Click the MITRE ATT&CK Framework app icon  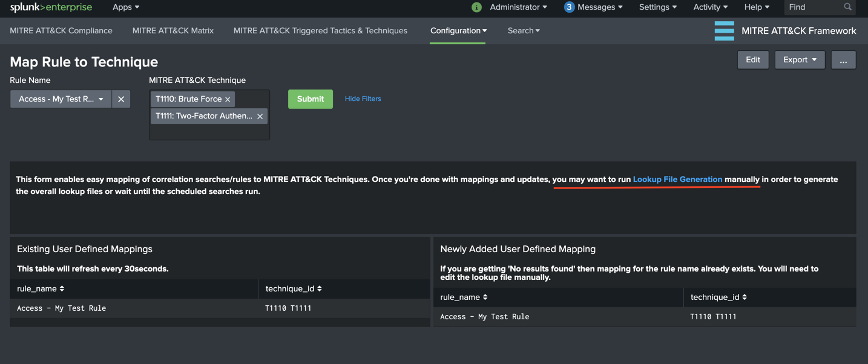click(724, 31)
